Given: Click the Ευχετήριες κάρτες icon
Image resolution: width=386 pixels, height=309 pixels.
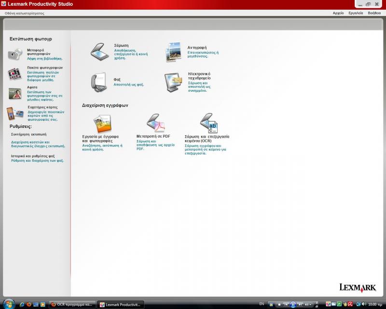Looking at the screenshot, I should click(15, 113).
